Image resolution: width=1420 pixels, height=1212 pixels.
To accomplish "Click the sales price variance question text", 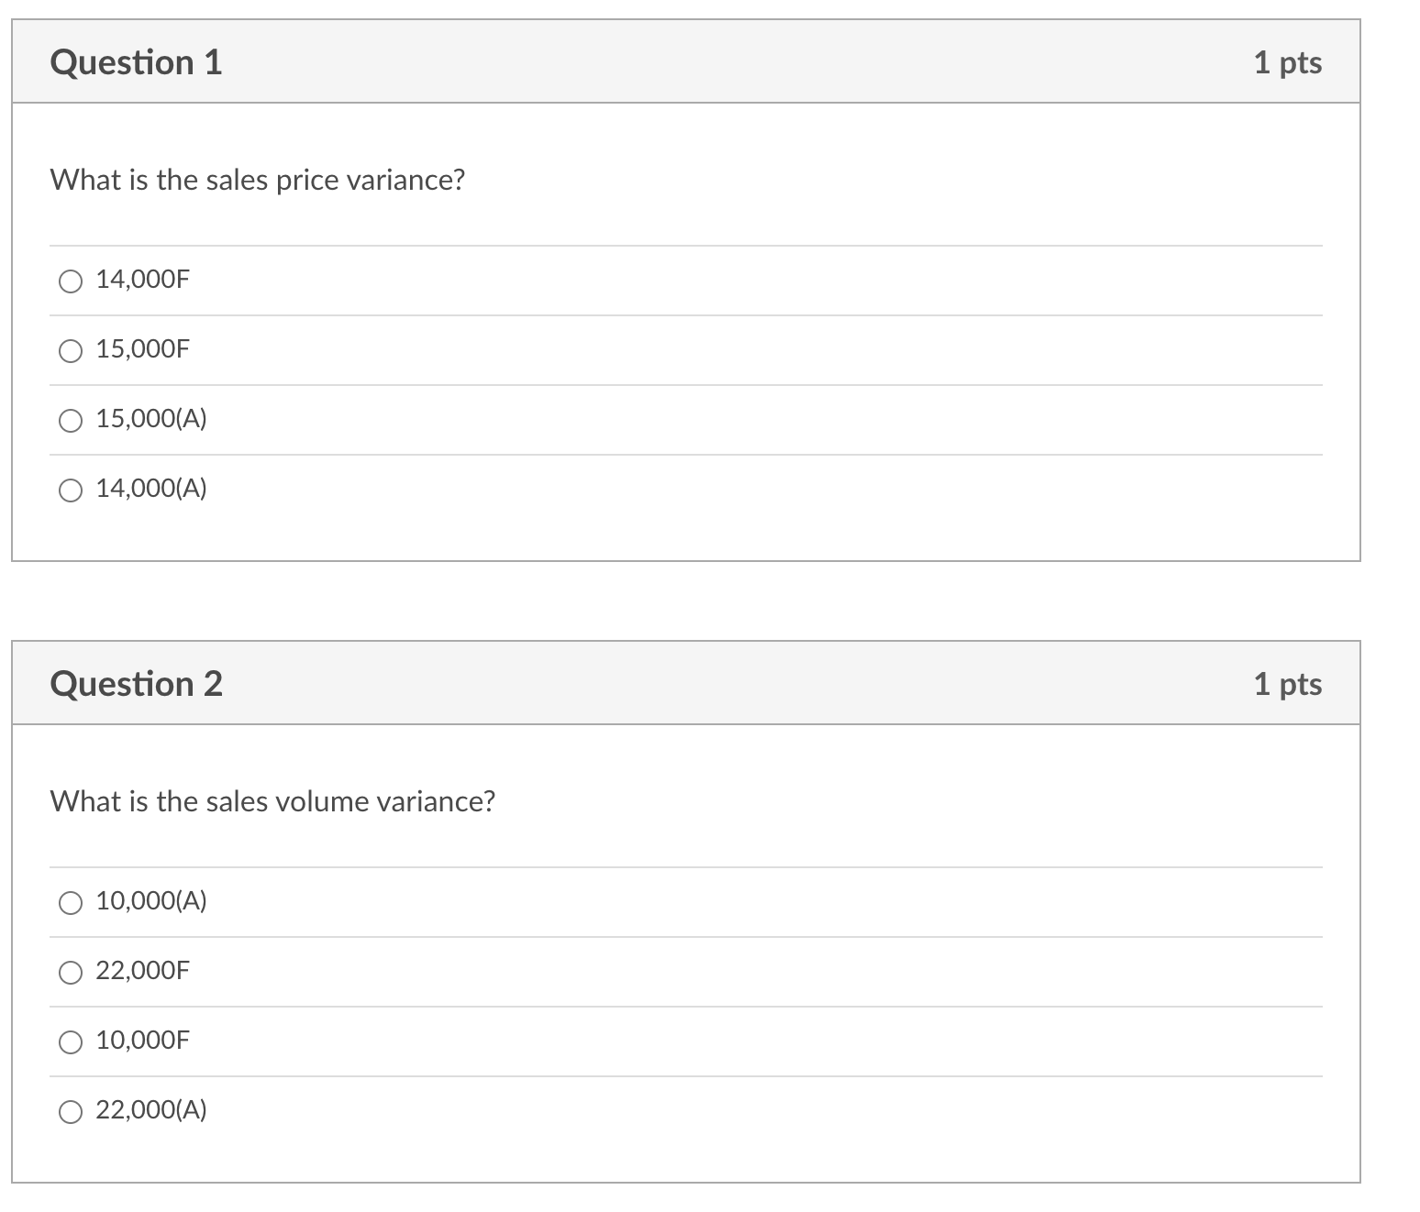I will 257,180.
